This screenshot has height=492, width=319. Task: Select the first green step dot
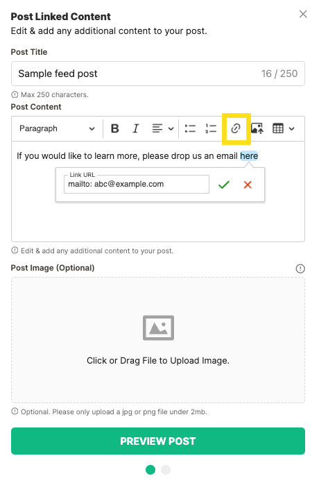click(150, 470)
